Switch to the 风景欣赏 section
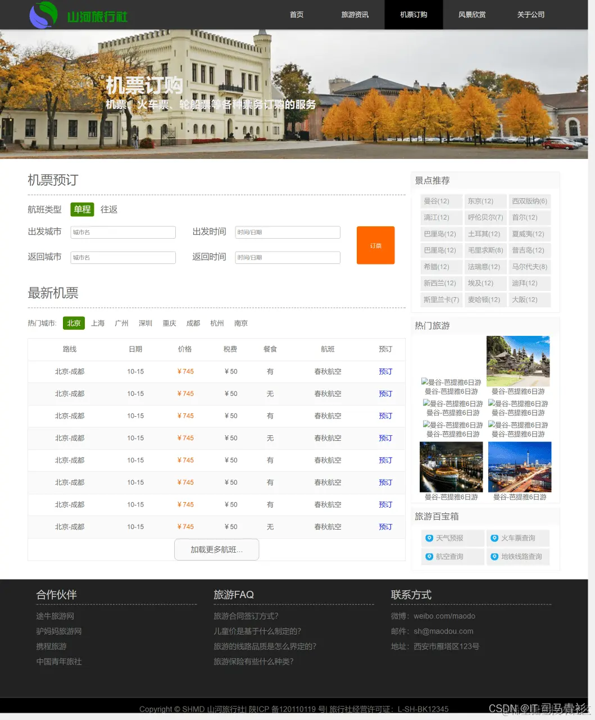This screenshot has height=720, width=595. click(472, 15)
